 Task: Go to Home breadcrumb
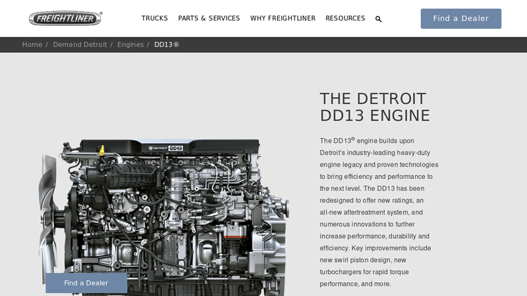32,45
